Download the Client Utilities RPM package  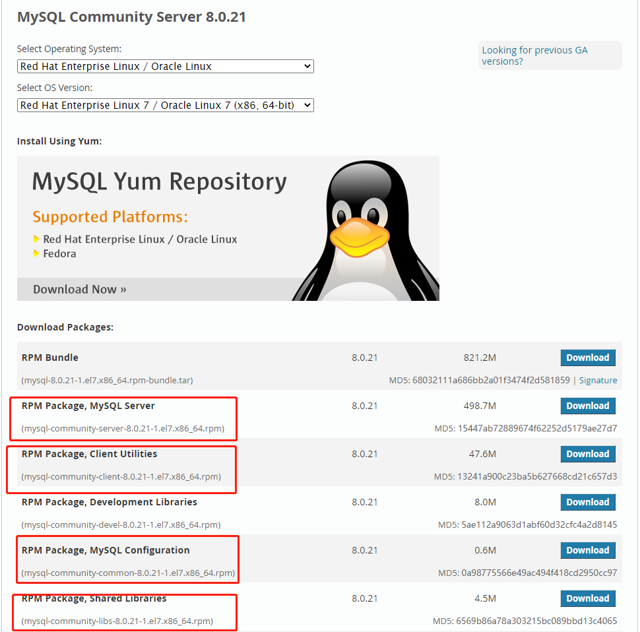(x=588, y=454)
